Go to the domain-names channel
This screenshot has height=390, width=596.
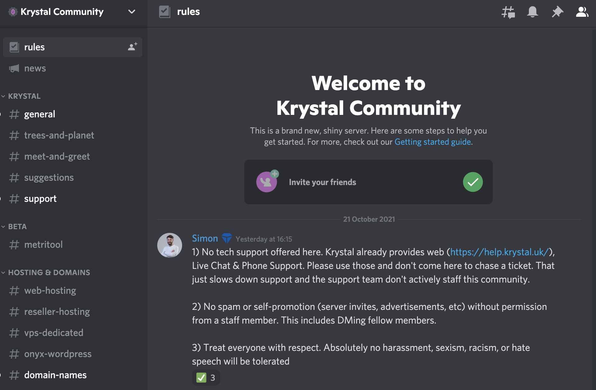73,375
